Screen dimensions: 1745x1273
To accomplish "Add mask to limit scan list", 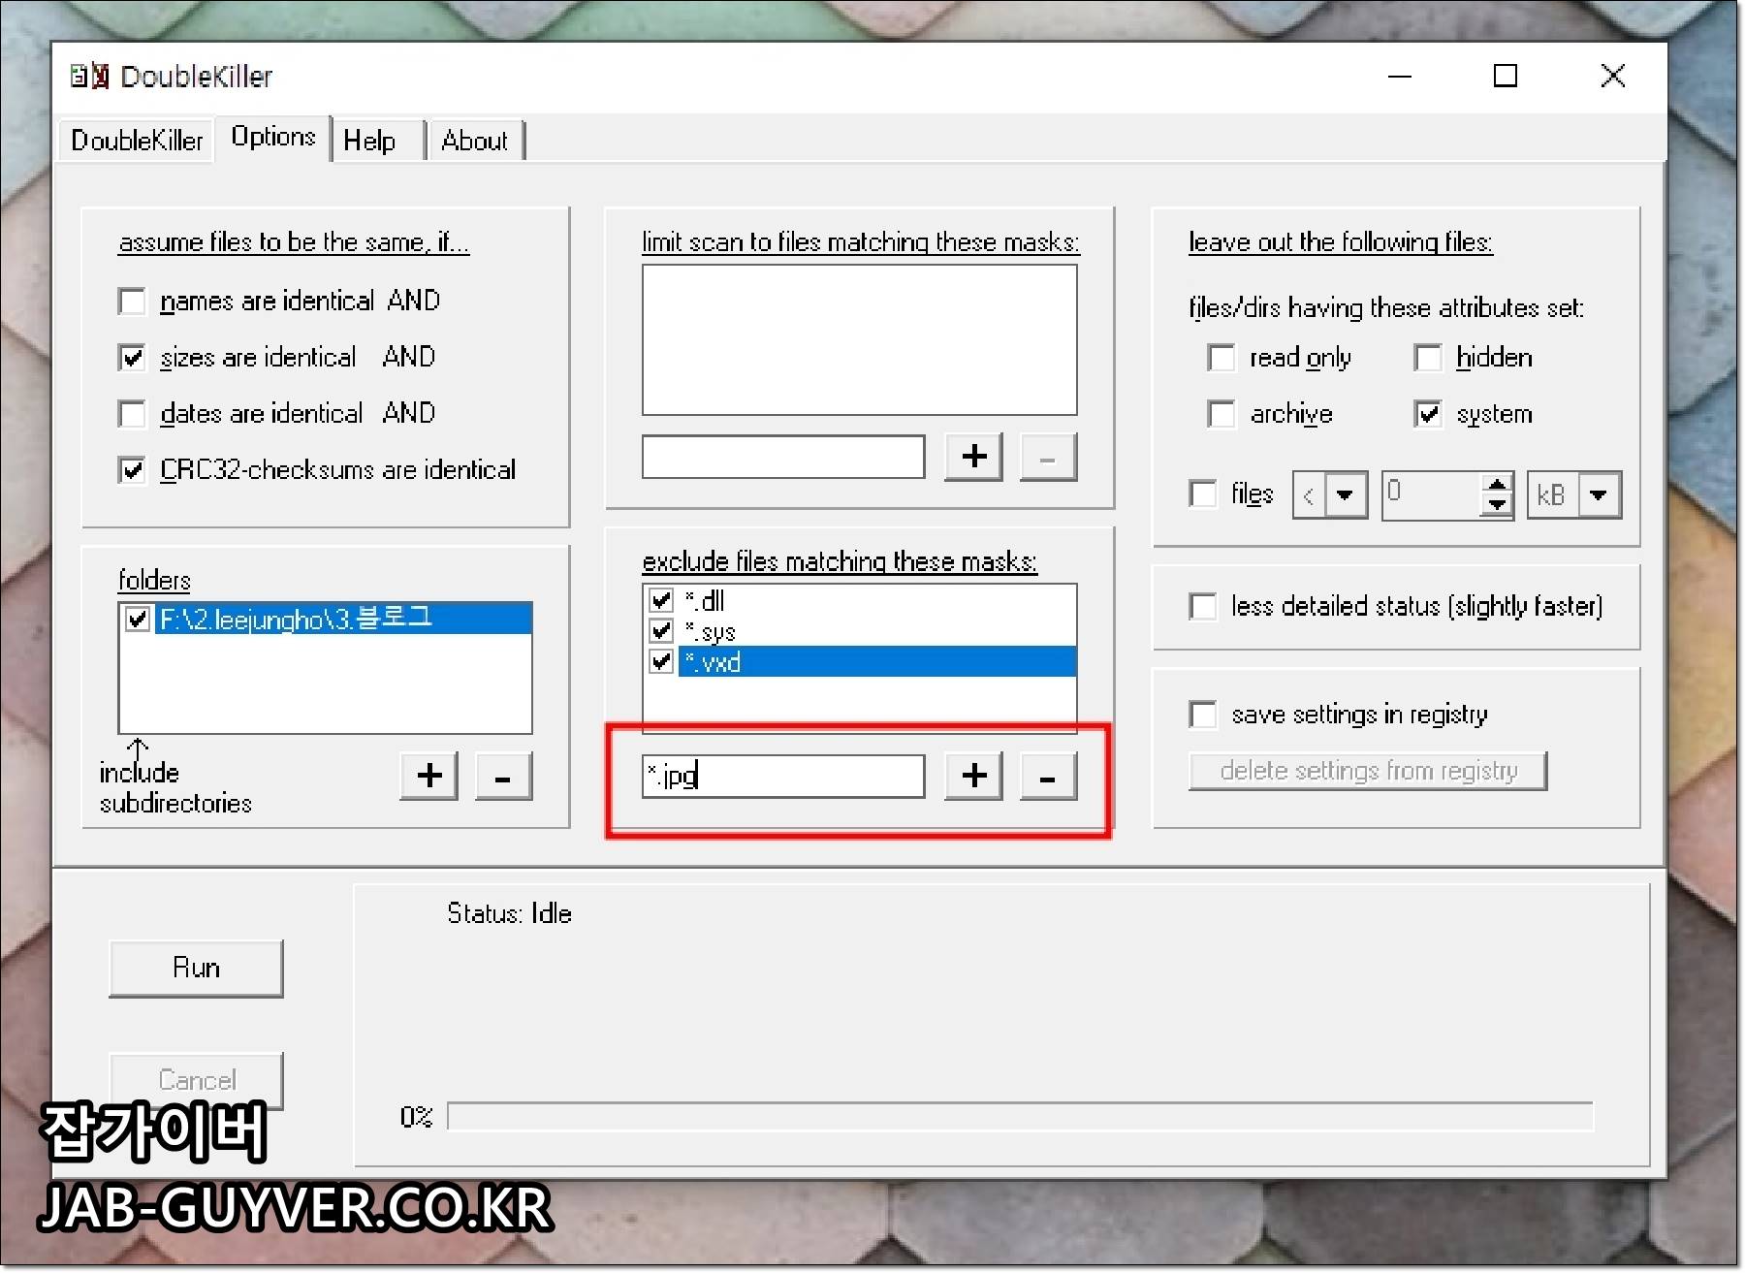I will click(x=973, y=457).
